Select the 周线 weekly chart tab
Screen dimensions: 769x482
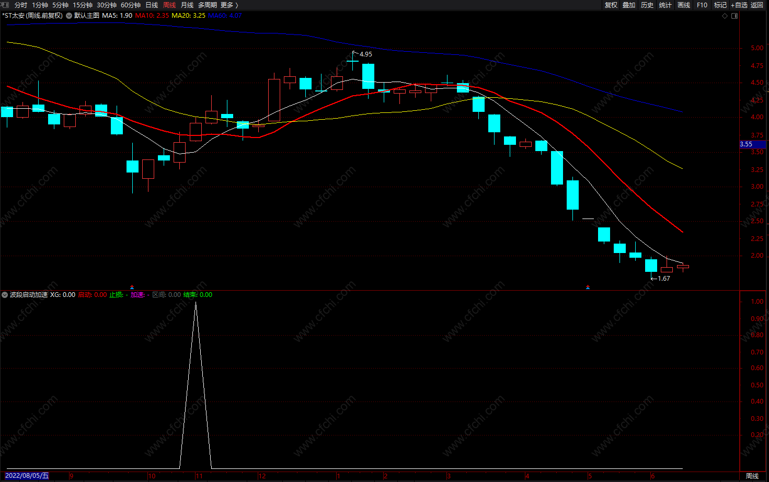click(169, 5)
